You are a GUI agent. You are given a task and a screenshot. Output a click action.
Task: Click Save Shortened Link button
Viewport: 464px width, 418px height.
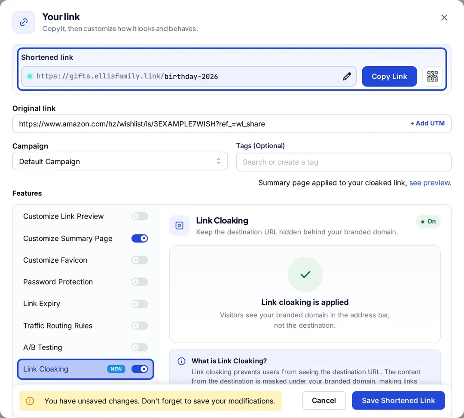point(398,400)
